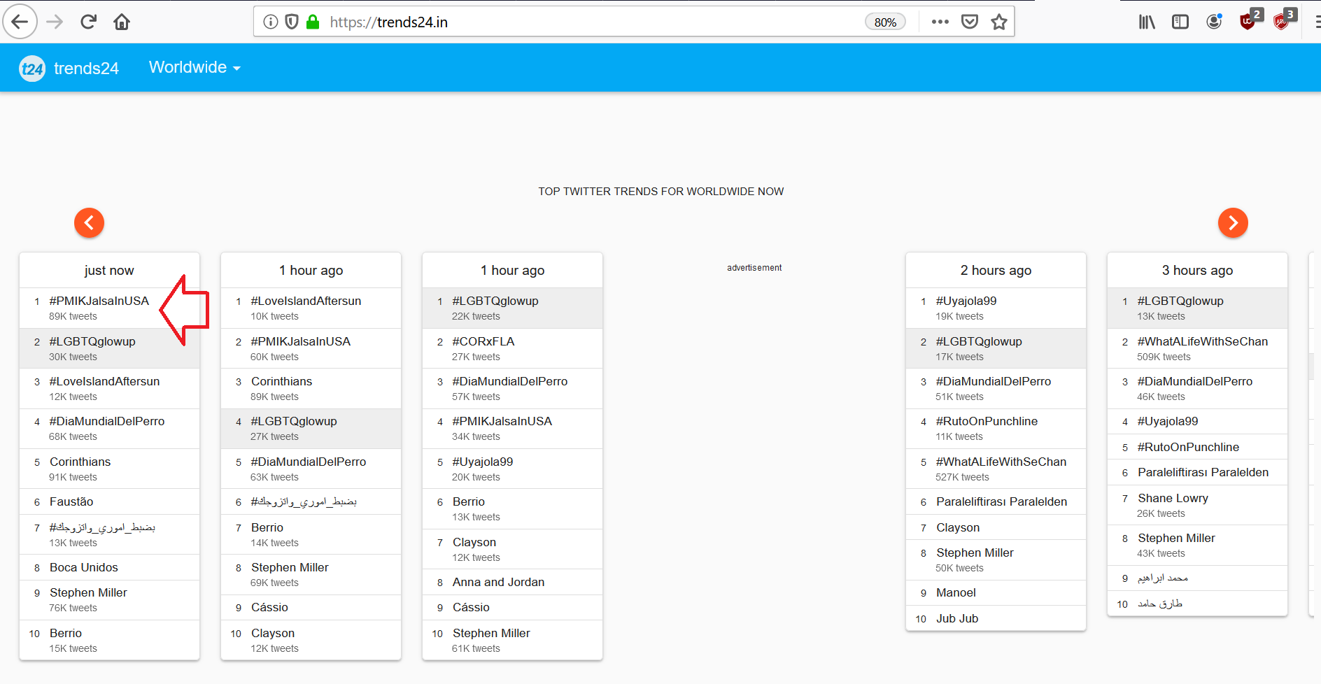Open #LGBTQglowup with 27K tweets
The height and width of the screenshot is (684, 1321).
click(294, 421)
